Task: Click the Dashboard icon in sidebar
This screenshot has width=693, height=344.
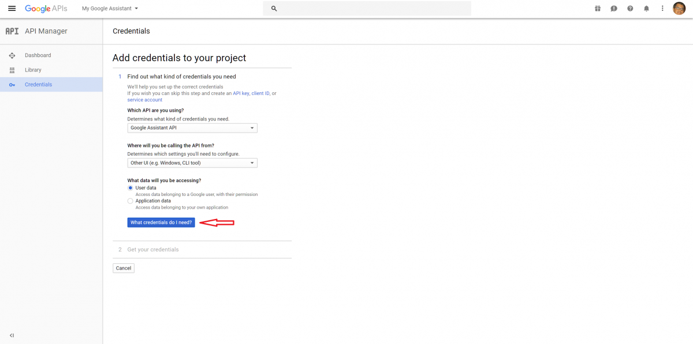Action: pyautogui.click(x=12, y=55)
